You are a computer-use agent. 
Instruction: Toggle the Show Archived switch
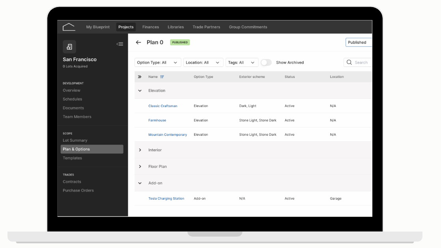[266, 62]
